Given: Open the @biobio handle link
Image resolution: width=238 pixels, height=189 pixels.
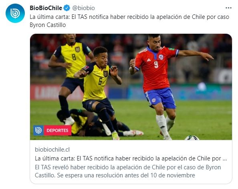Looking at the screenshot, I should pos(83,8).
